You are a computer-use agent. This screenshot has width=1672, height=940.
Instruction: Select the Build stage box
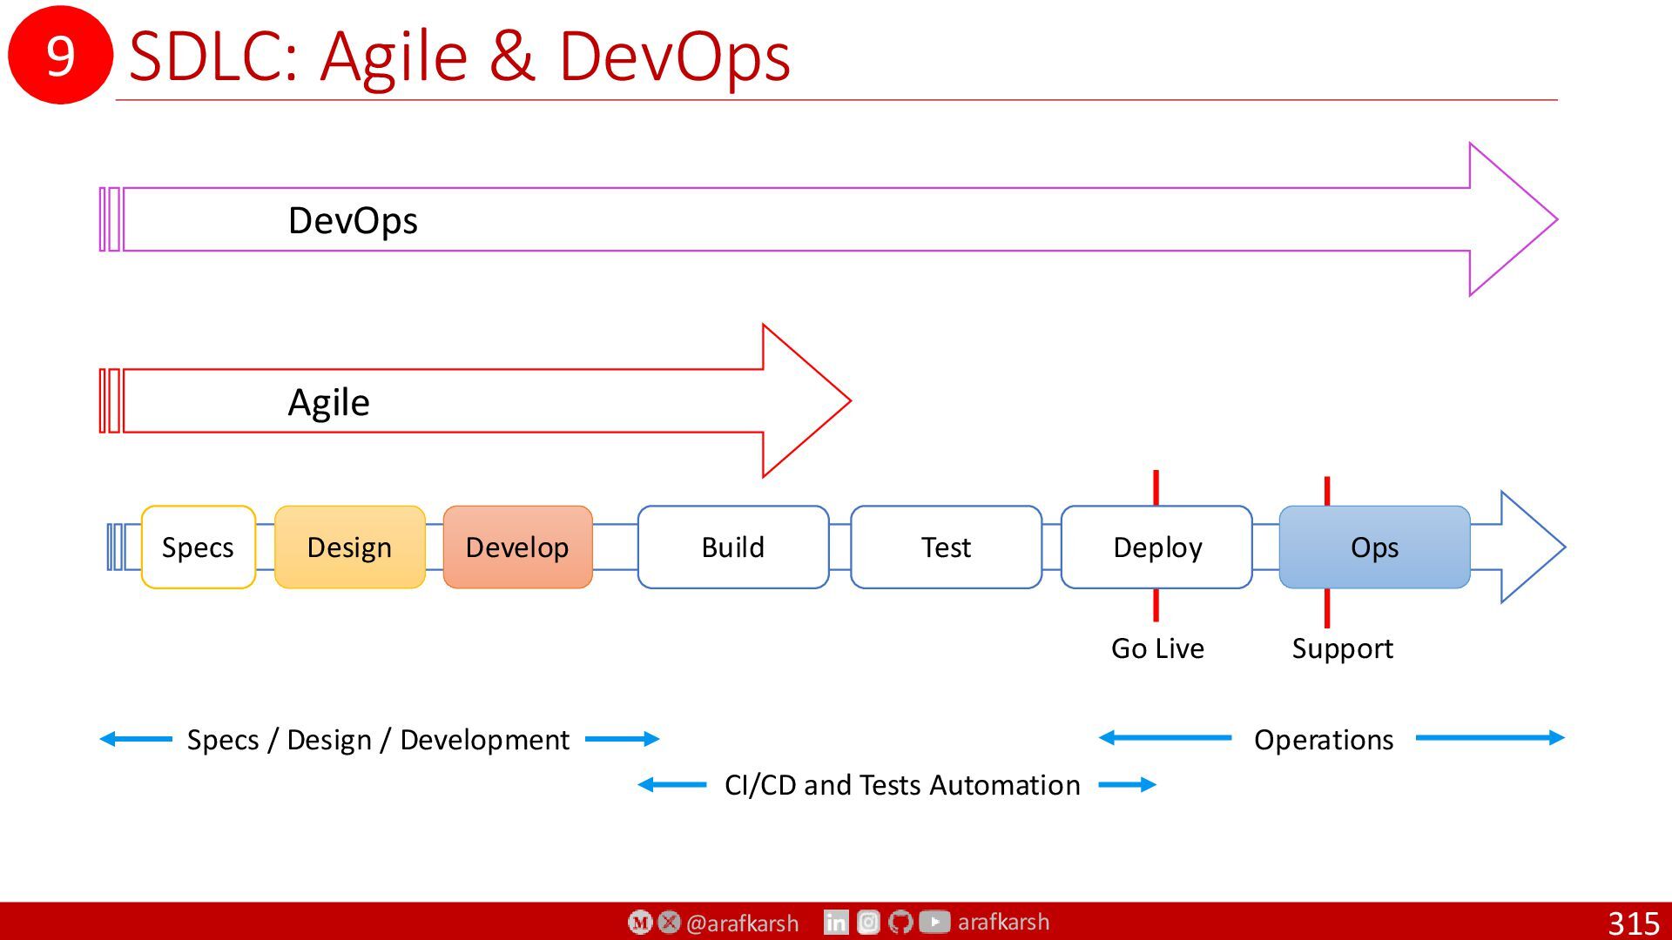click(x=733, y=547)
